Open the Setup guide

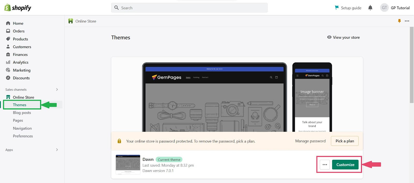tap(351, 8)
